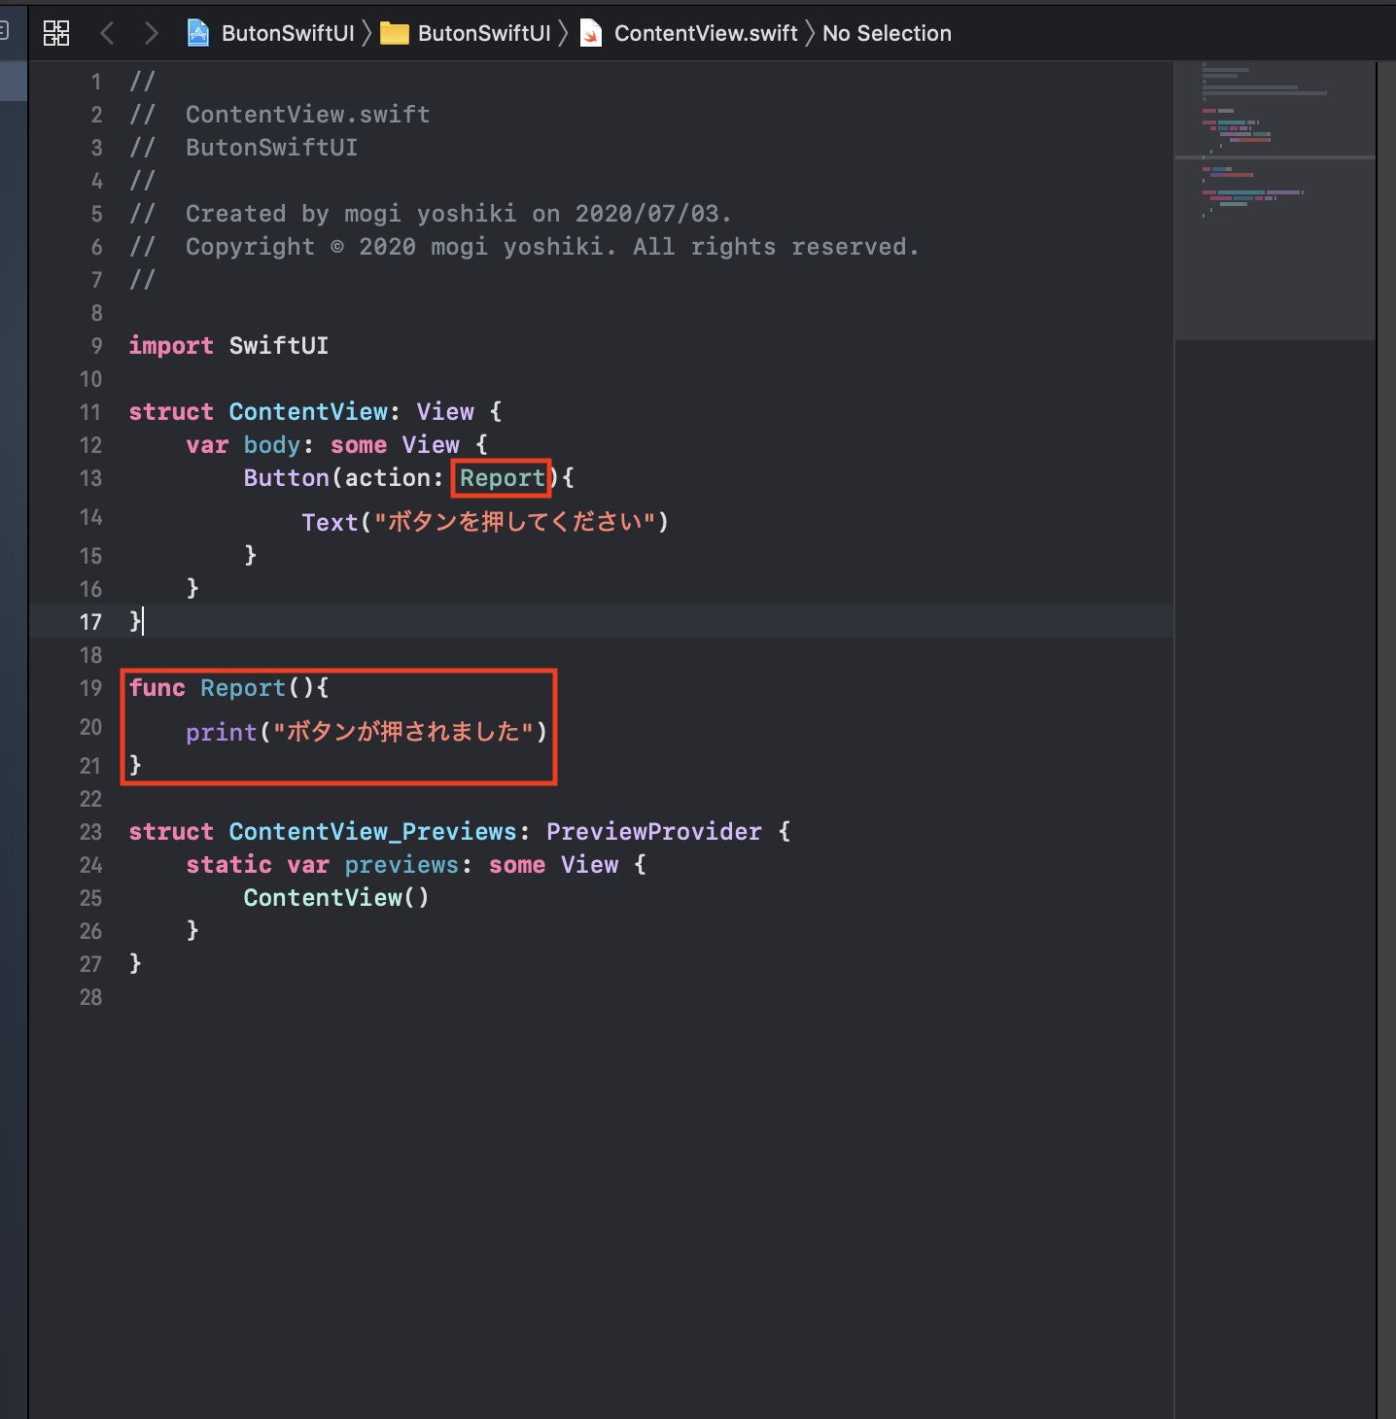Click line number 9 in gutter
Screen dimensions: 1396x1419
[x=96, y=346]
